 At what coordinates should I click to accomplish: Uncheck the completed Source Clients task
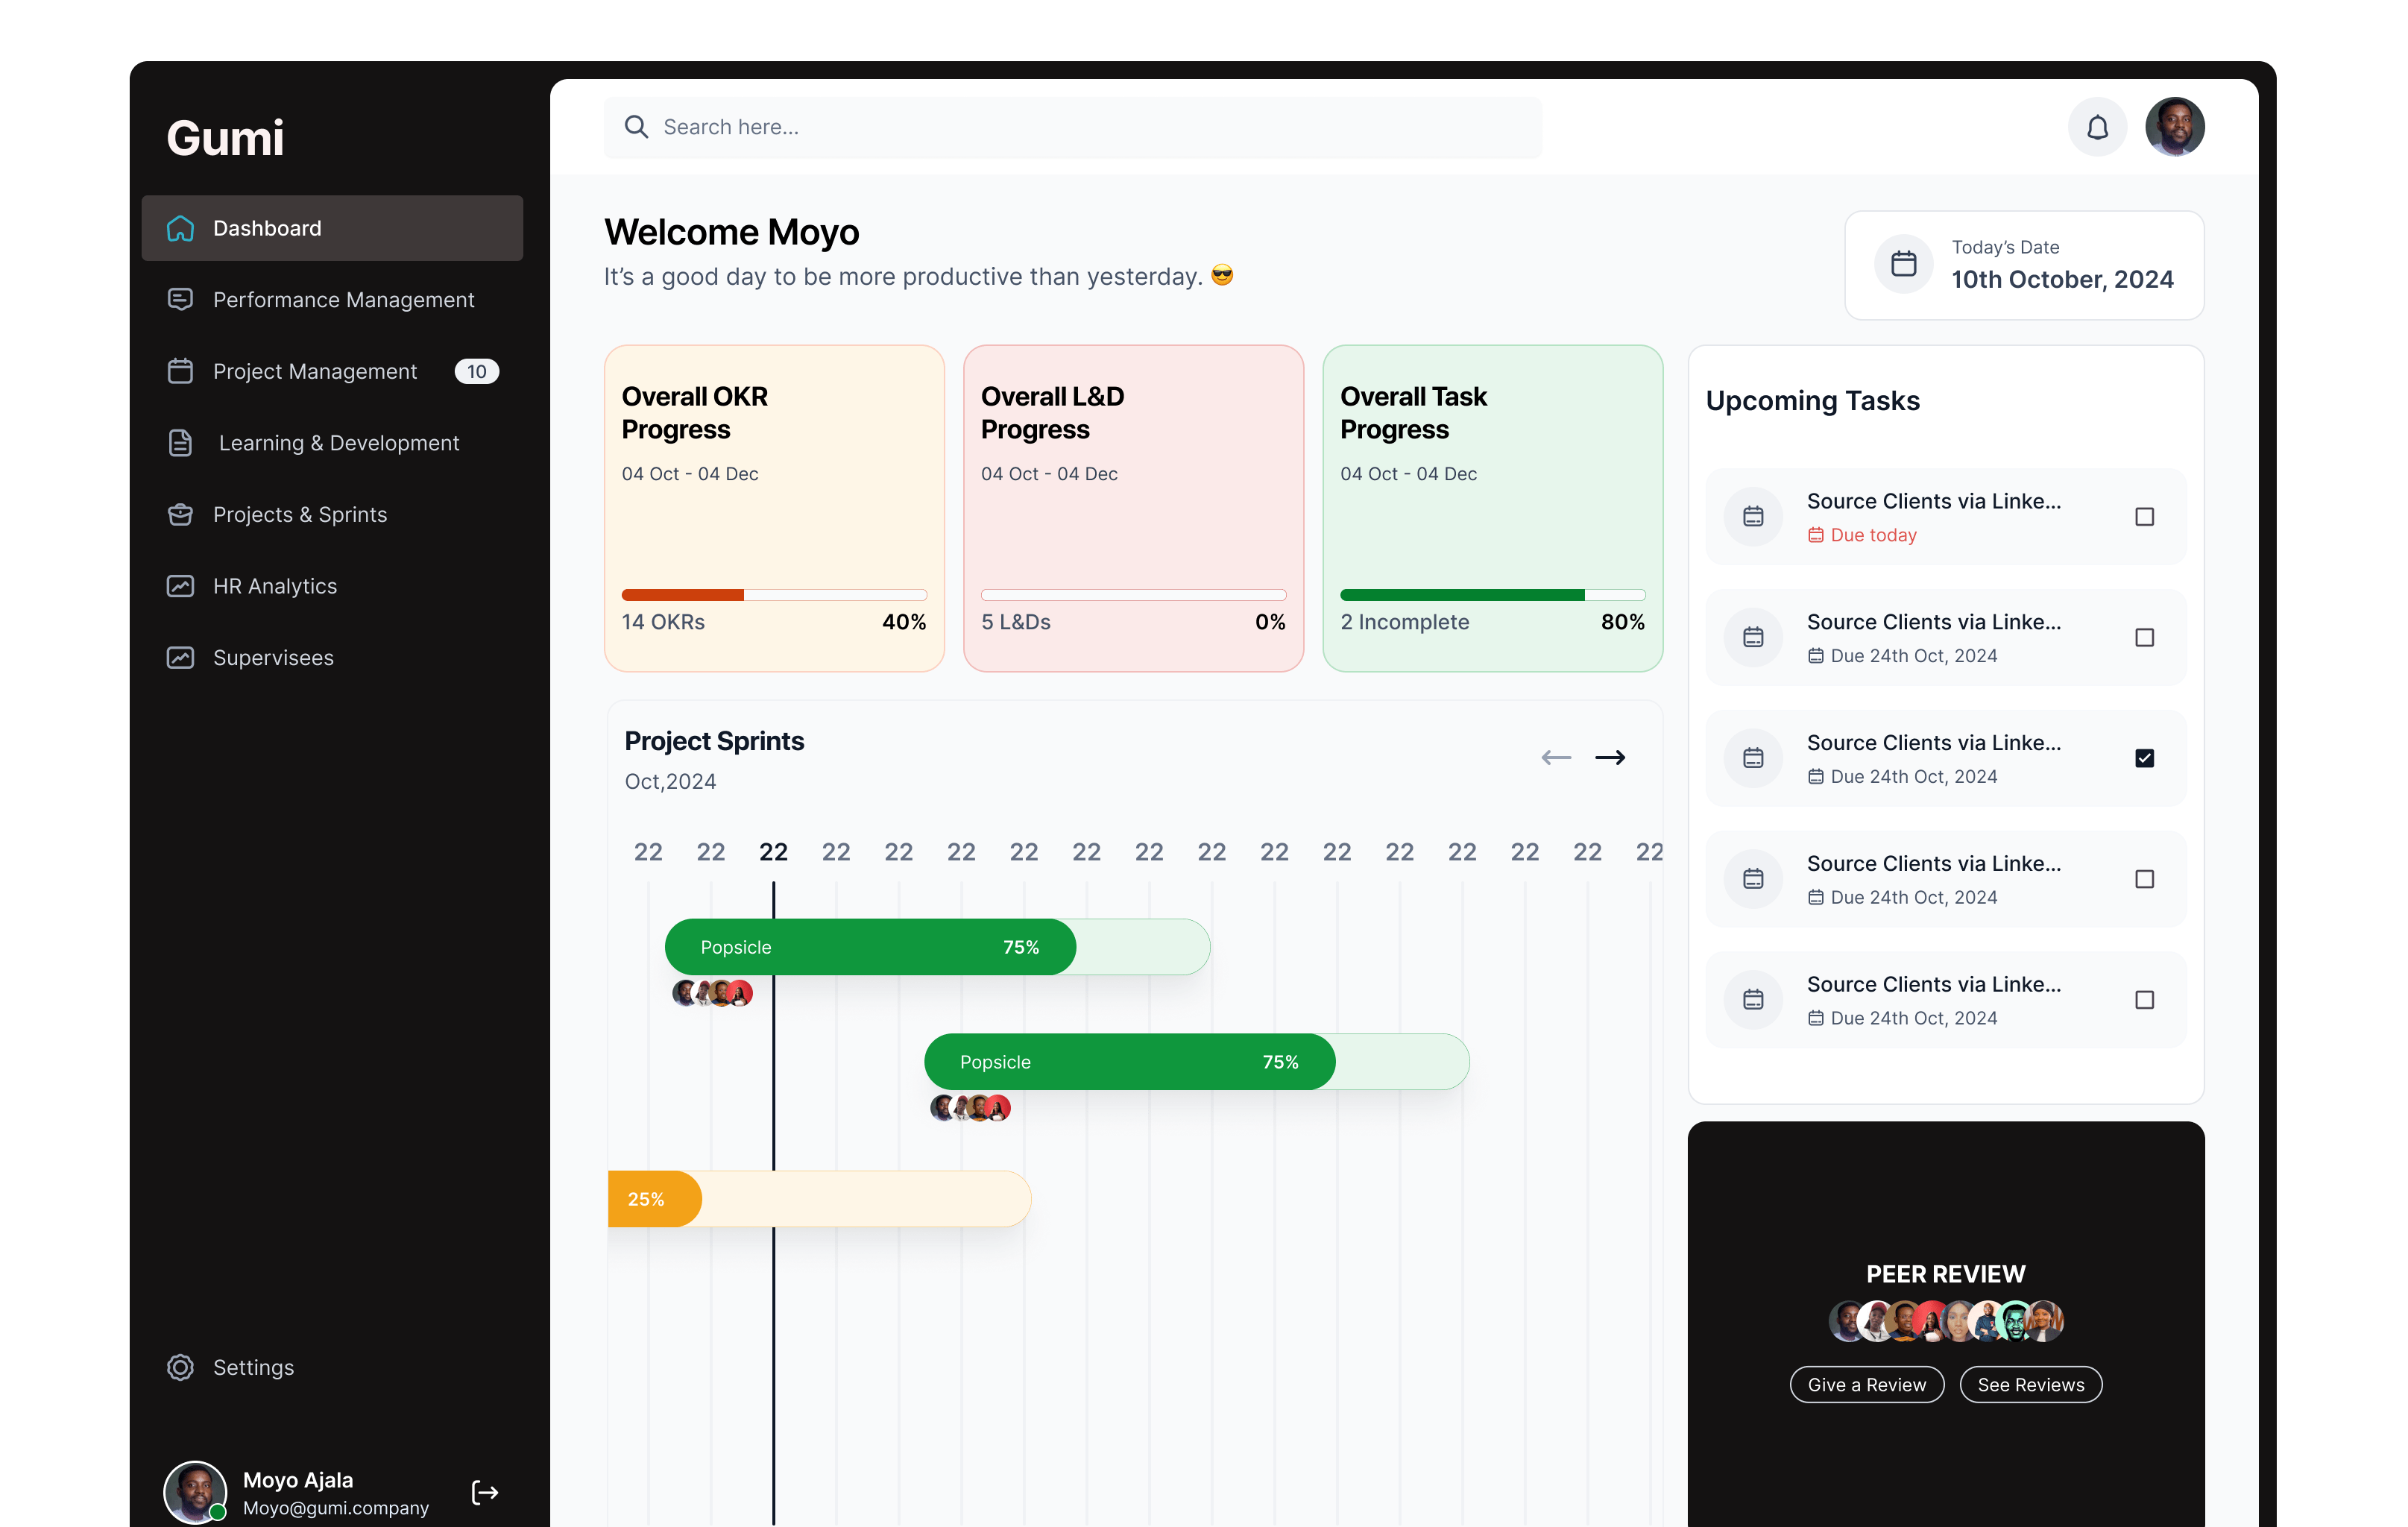(x=2145, y=758)
